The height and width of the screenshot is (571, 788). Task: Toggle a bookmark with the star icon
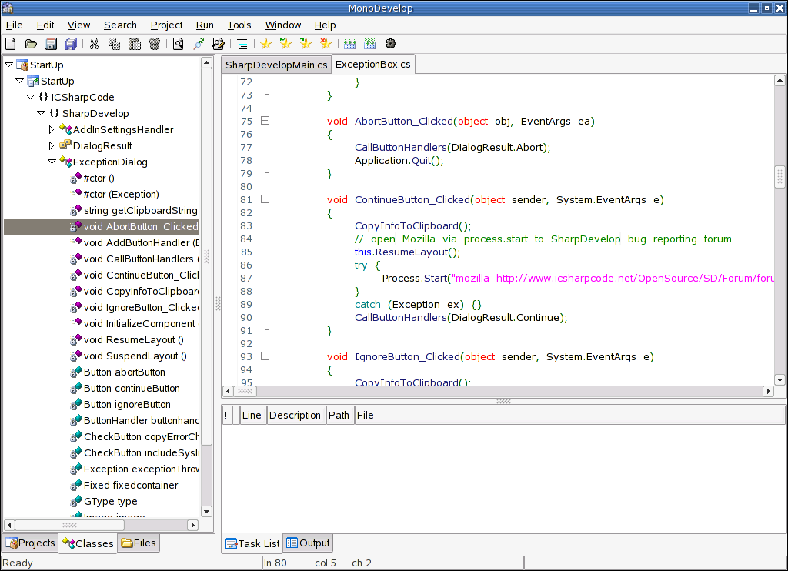tap(265, 44)
